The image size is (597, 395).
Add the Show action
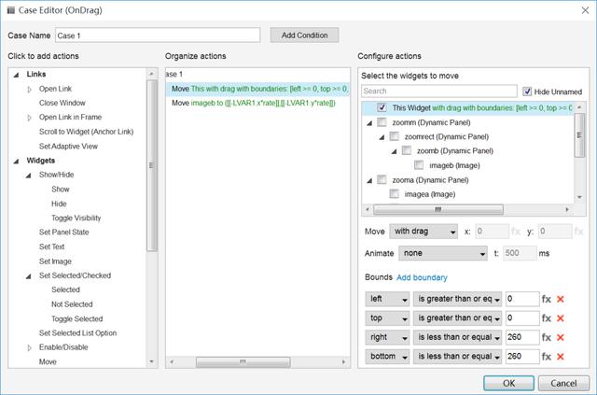coord(61,190)
